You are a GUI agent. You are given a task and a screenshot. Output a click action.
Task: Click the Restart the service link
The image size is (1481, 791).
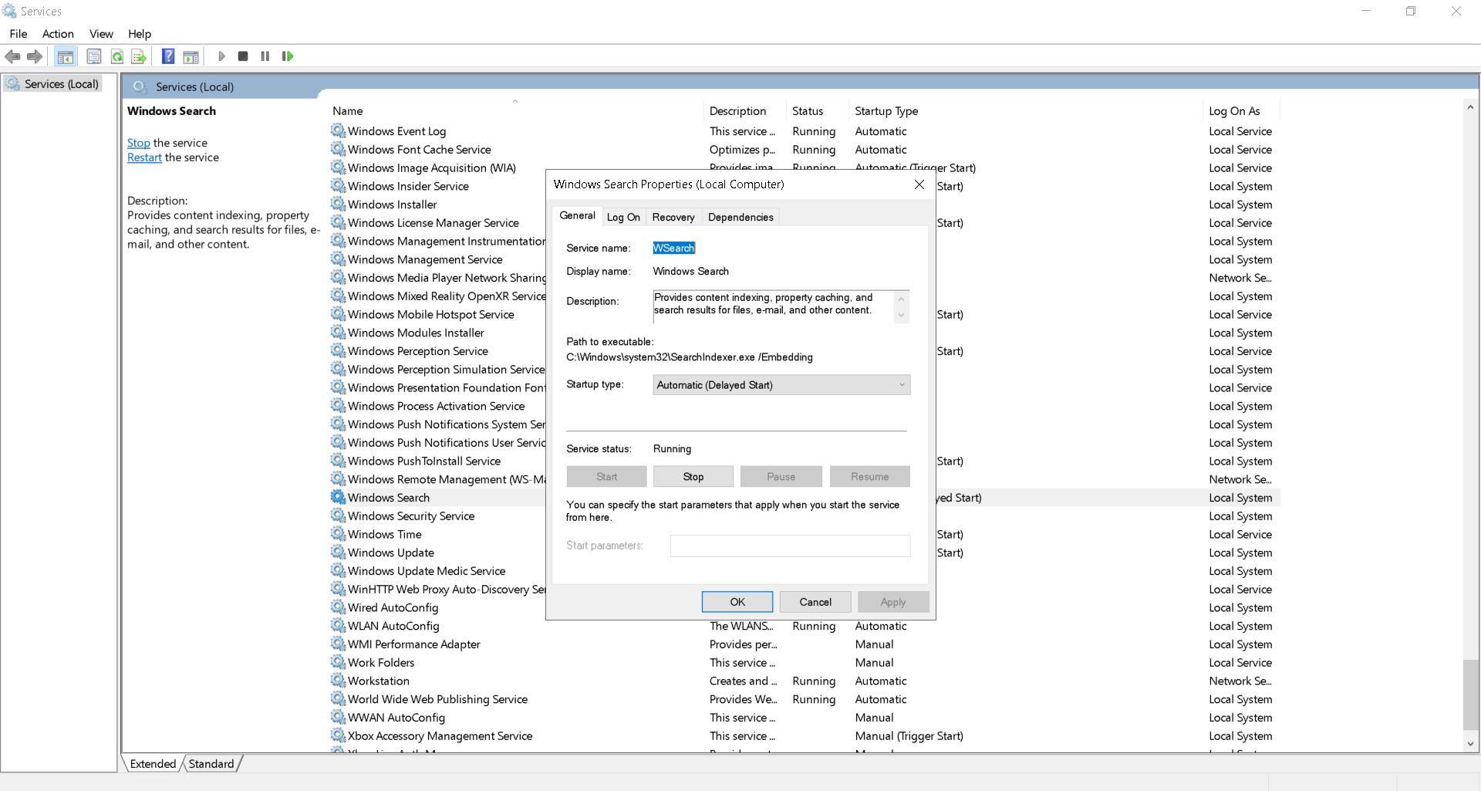(x=144, y=157)
